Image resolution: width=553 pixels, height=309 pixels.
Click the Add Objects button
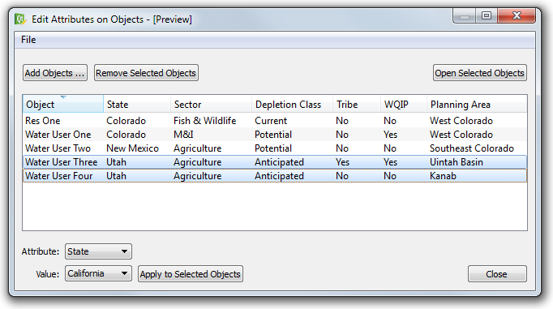55,73
